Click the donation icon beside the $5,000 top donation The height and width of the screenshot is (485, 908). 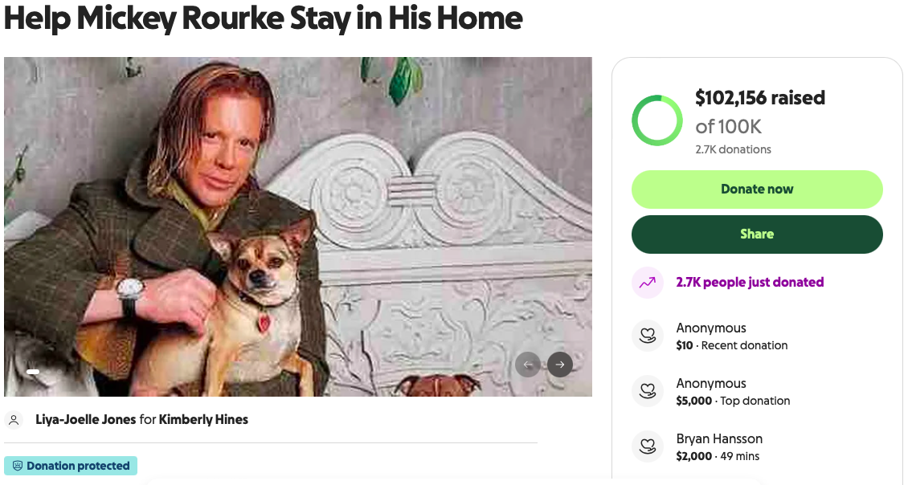pyautogui.click(x=648, y=392)
